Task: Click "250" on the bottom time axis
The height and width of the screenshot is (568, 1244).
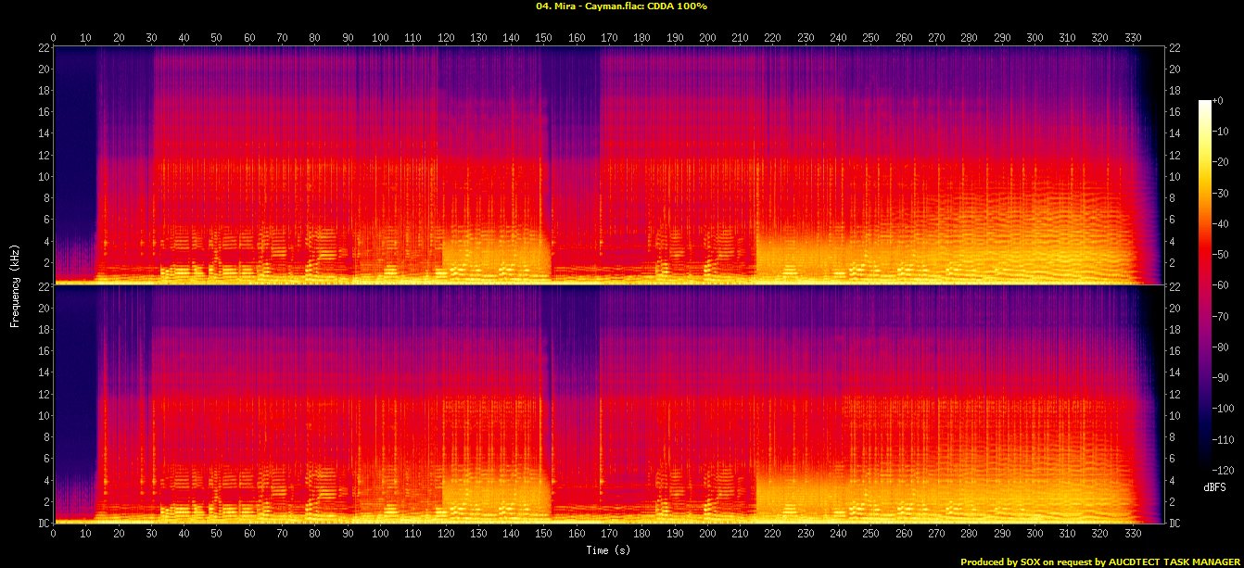Action: click(871, 535)
